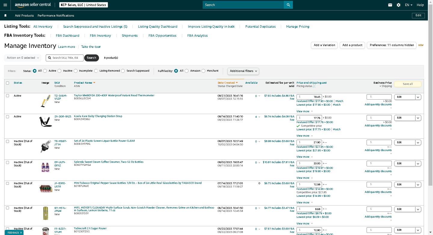Open FBA Analytics

pos(198,36)
